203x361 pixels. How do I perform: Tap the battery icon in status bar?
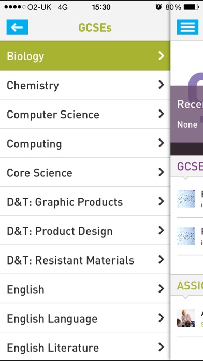pos(192,7)
